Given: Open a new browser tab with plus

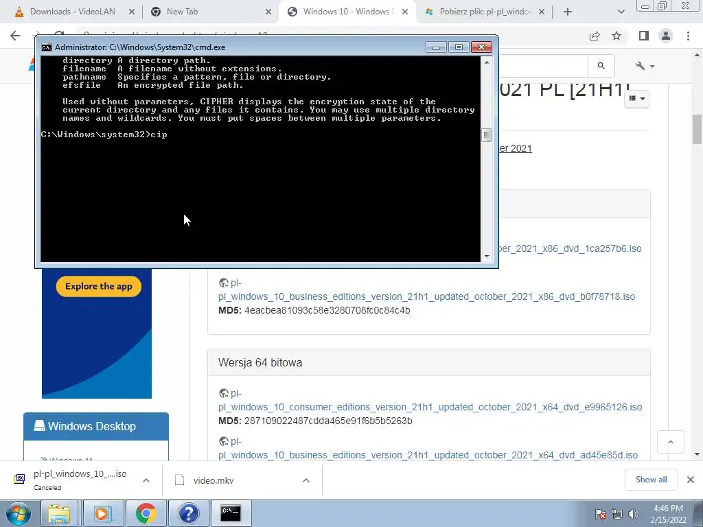Looking at the screenshot, I should point(568,12).
